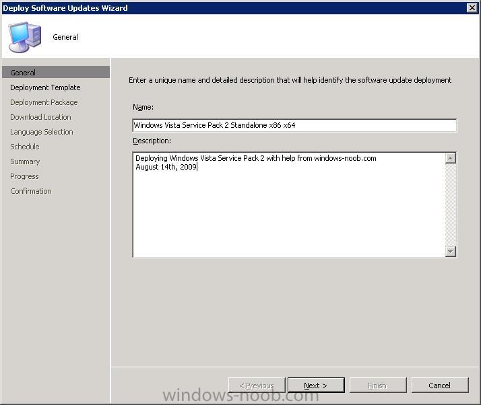The image size is (481, 405).
Task: Select the General step in sidebar
Action: click(x=55, y=72)
